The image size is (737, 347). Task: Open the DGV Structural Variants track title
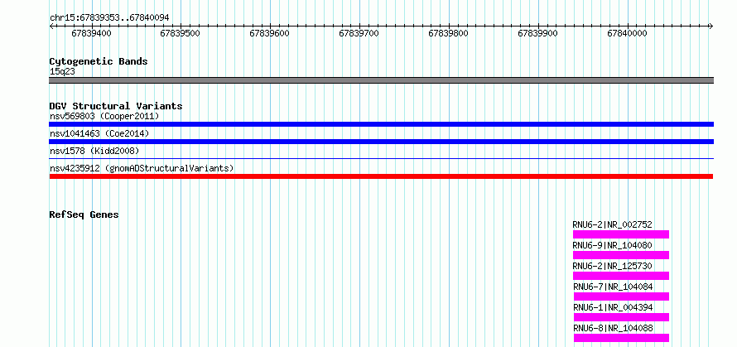coord(116,106)
